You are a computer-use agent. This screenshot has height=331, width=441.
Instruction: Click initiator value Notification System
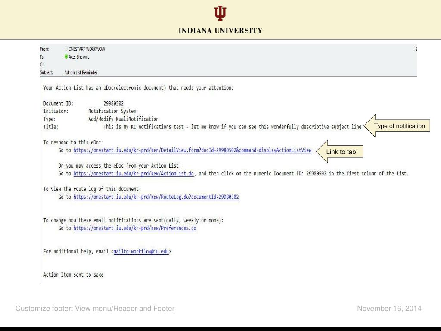[112, 112]
